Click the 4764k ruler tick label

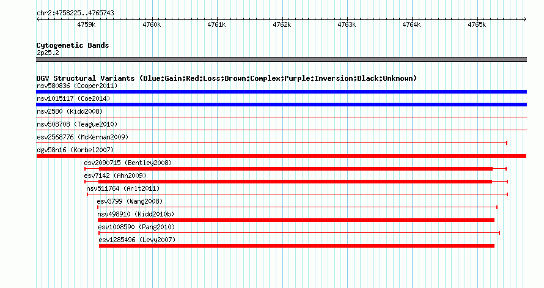point(411,24)
